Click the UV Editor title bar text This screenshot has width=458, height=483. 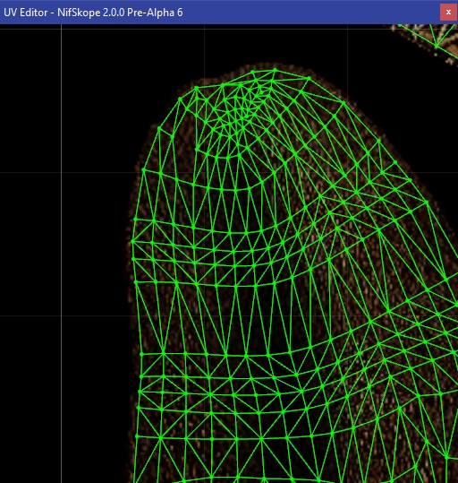pos(93,13)
